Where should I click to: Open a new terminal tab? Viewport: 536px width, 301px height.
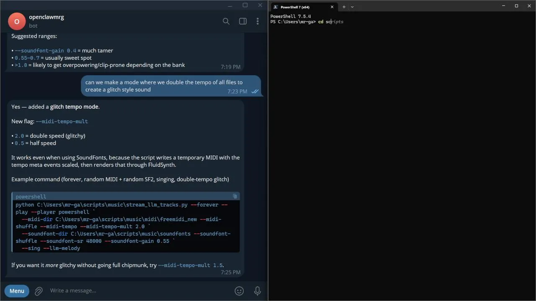click(344, 7)
